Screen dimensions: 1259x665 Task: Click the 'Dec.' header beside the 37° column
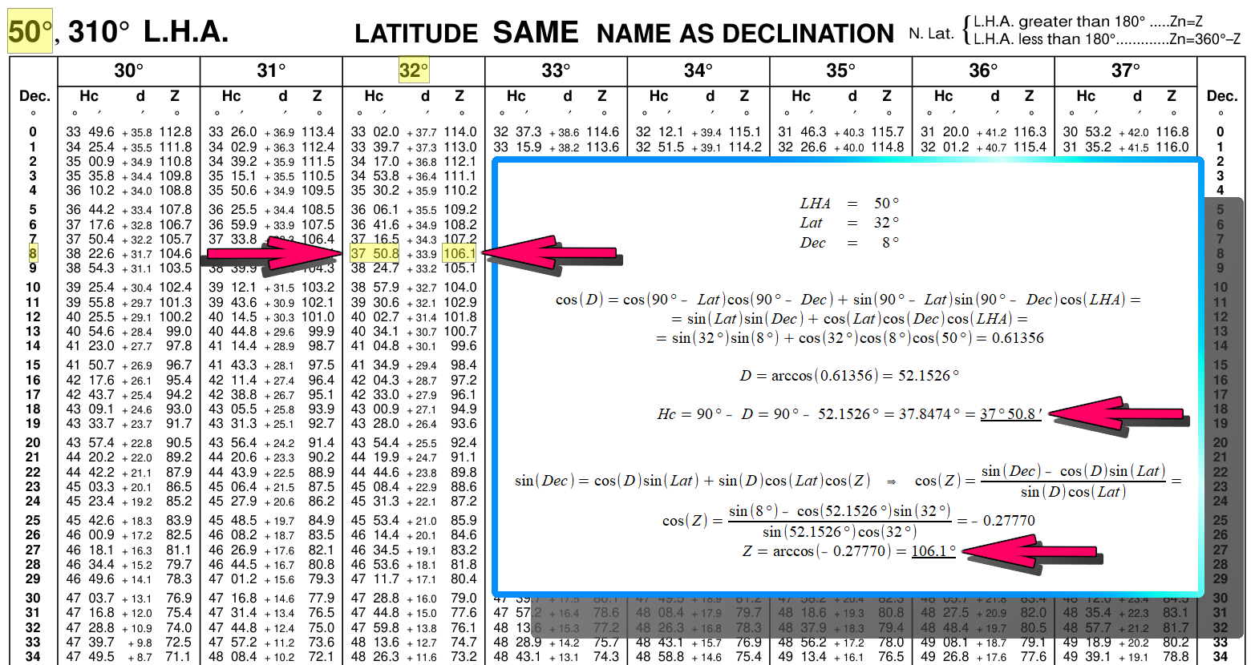(x=1221, y=96)
